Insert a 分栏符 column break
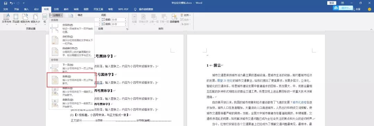Screen dimensions: 374x126 [x=72, y=40]
